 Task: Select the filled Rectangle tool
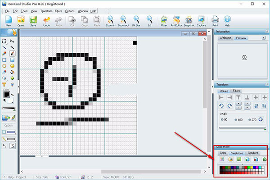12,60
